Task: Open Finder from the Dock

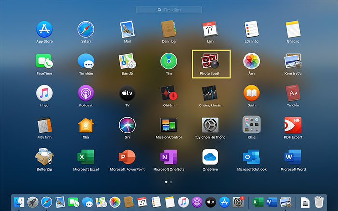Action: (19, 201)
